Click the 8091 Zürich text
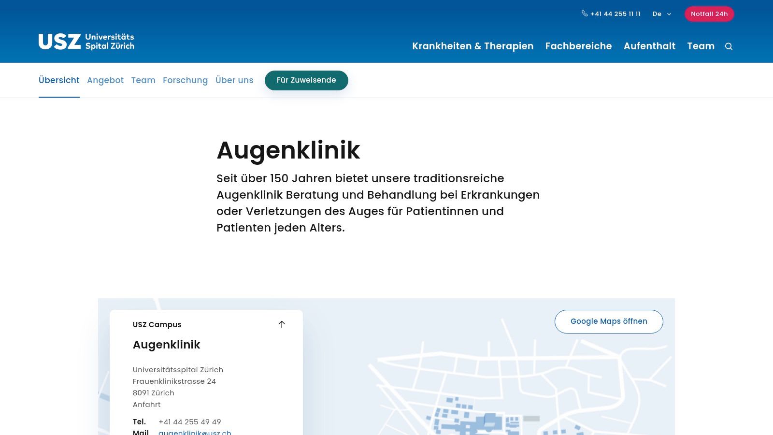 154,393
